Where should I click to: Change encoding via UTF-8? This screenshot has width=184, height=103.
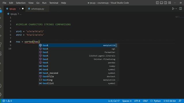(x=137, y=101)
